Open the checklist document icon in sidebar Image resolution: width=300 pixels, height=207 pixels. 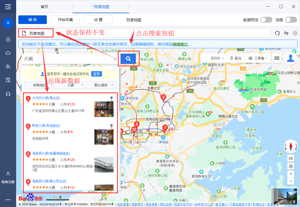pyautogui.click(x=8, y=80)
